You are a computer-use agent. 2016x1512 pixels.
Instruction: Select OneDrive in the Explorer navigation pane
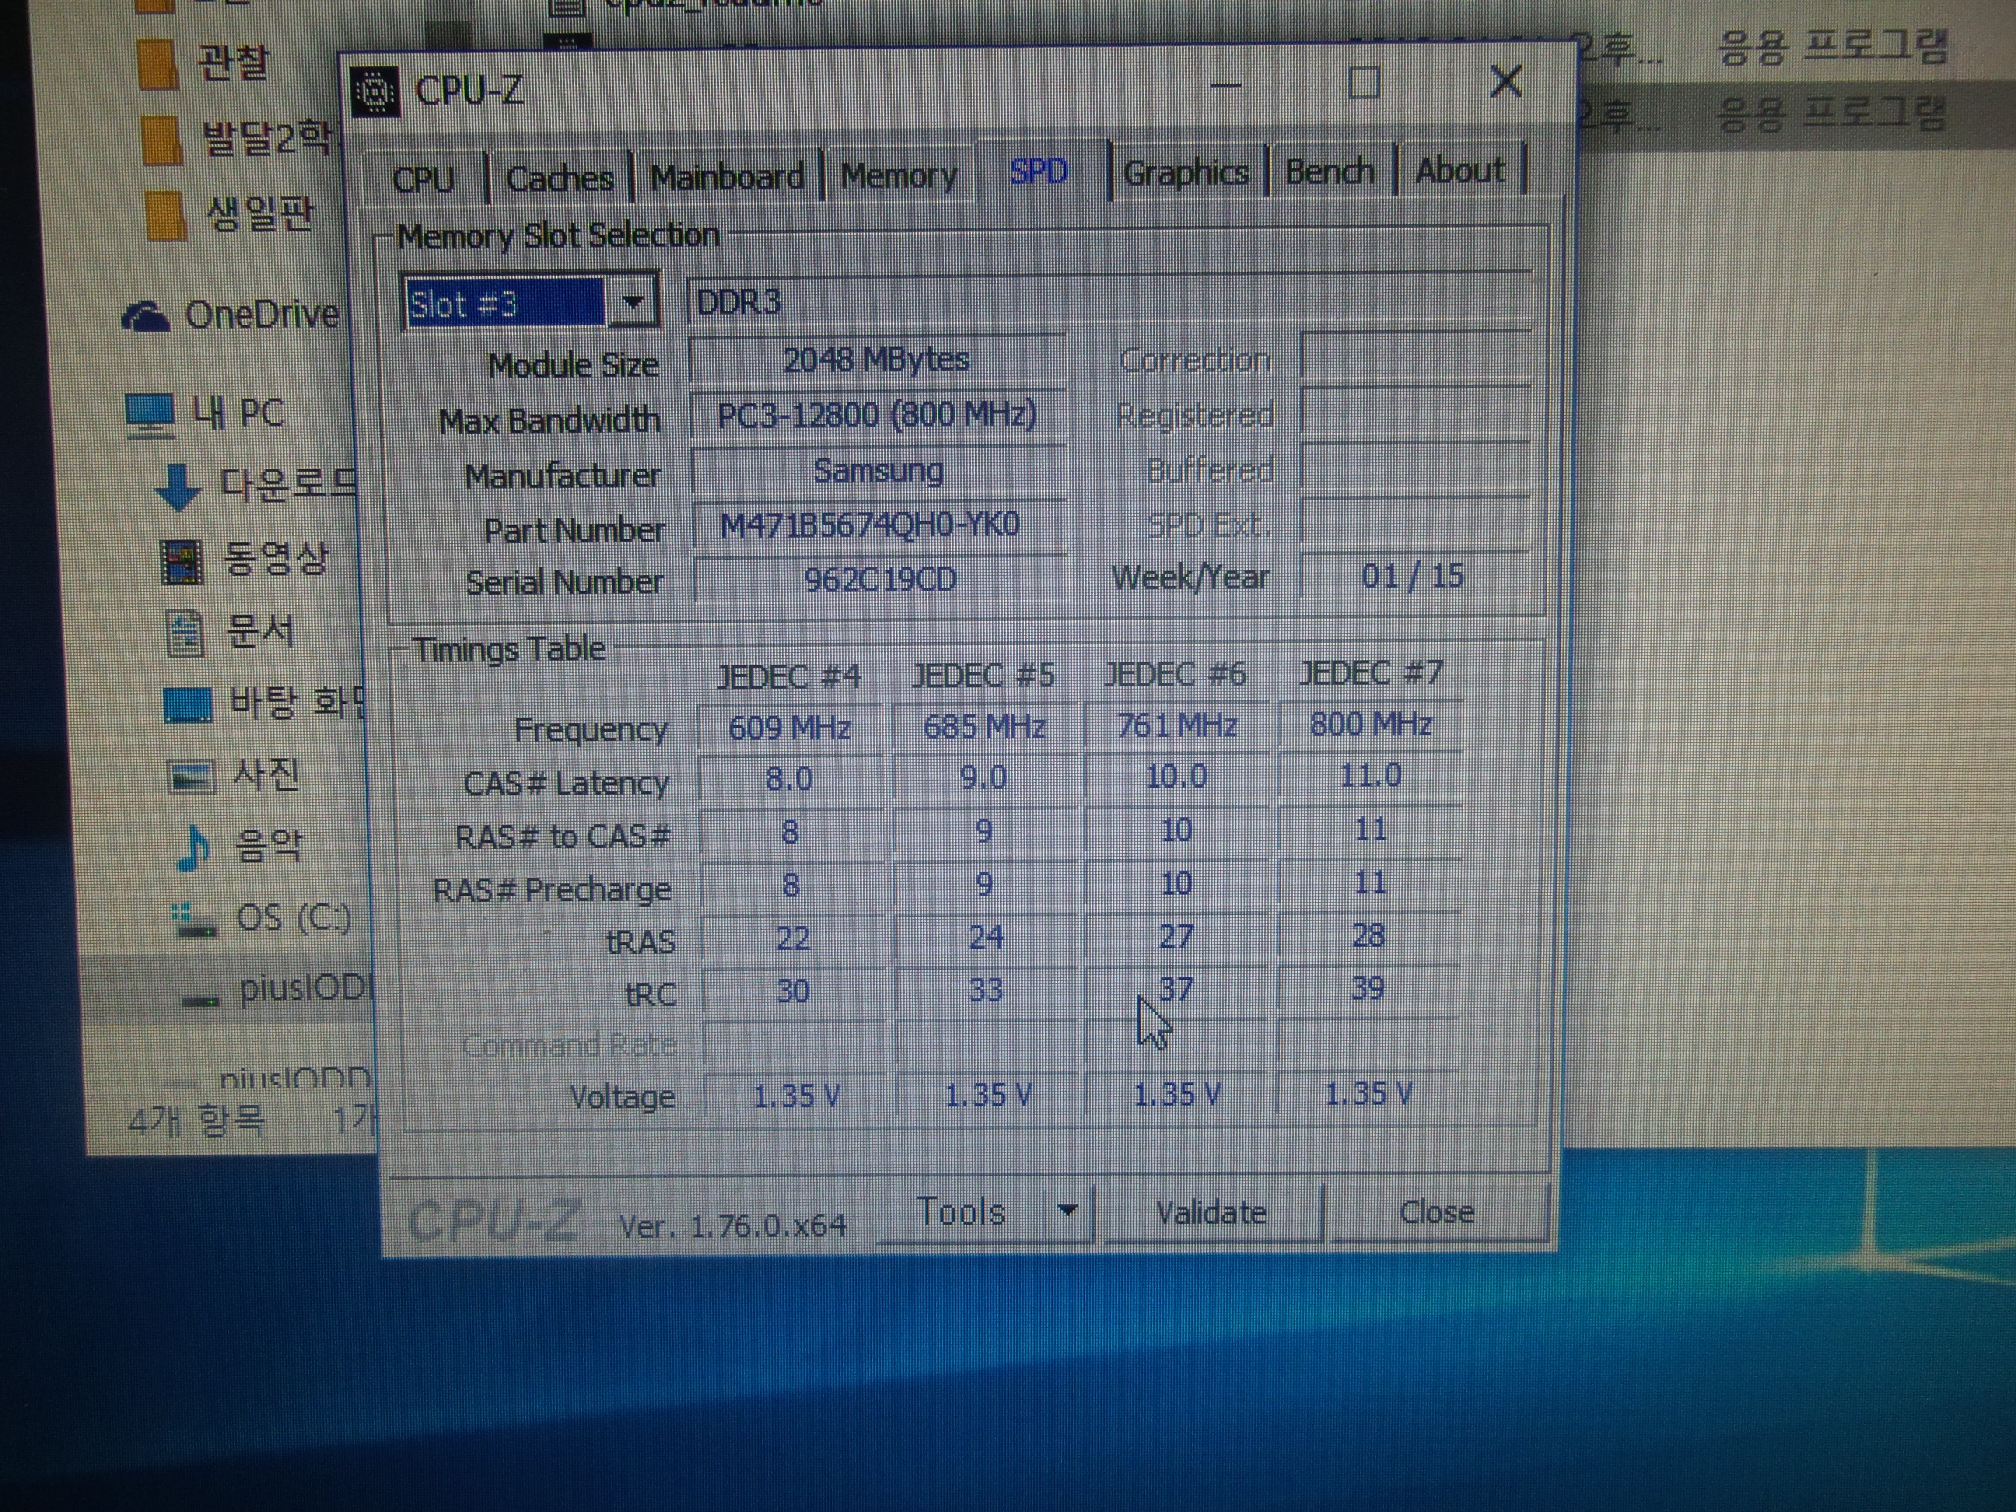[262, 315]
